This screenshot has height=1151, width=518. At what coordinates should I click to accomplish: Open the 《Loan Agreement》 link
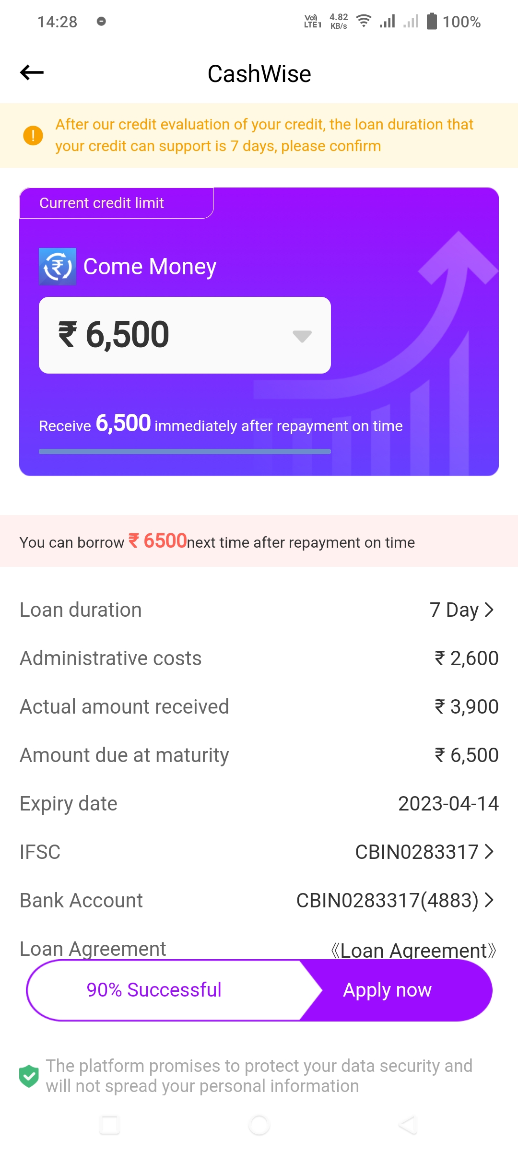pos(413,951)
